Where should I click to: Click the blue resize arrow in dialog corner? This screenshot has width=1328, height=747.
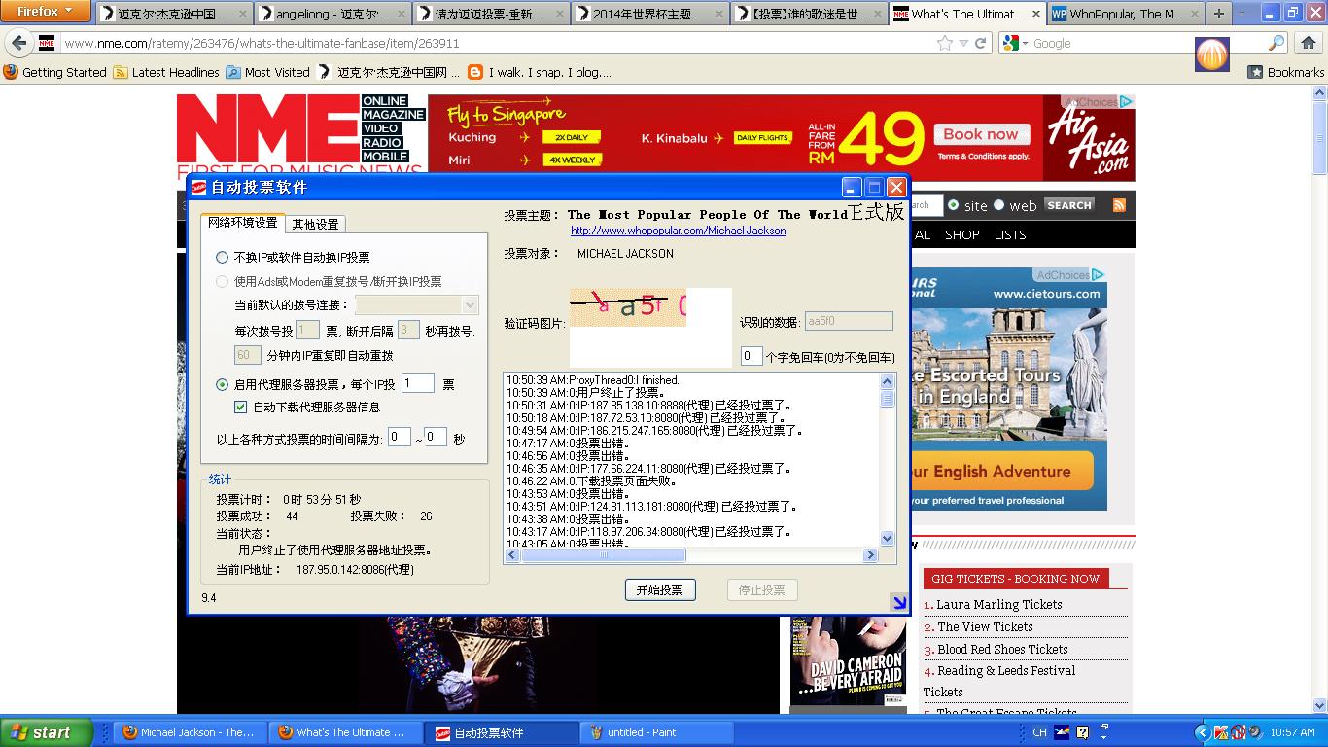[x=899, y=603]
